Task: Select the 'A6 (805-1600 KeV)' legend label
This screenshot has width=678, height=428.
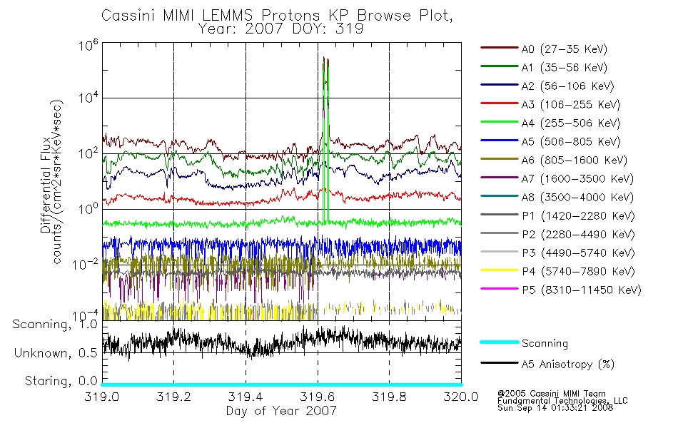Action: [x=575, y=160]
